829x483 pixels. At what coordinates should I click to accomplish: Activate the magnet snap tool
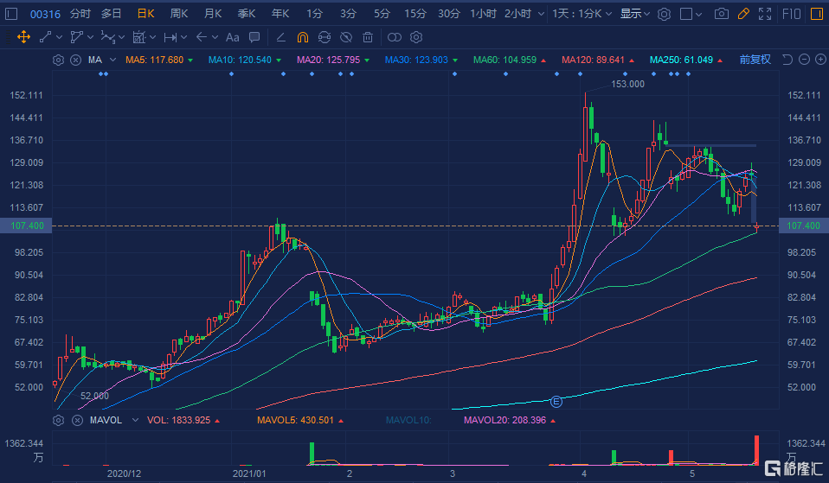[x=302, y=37]
